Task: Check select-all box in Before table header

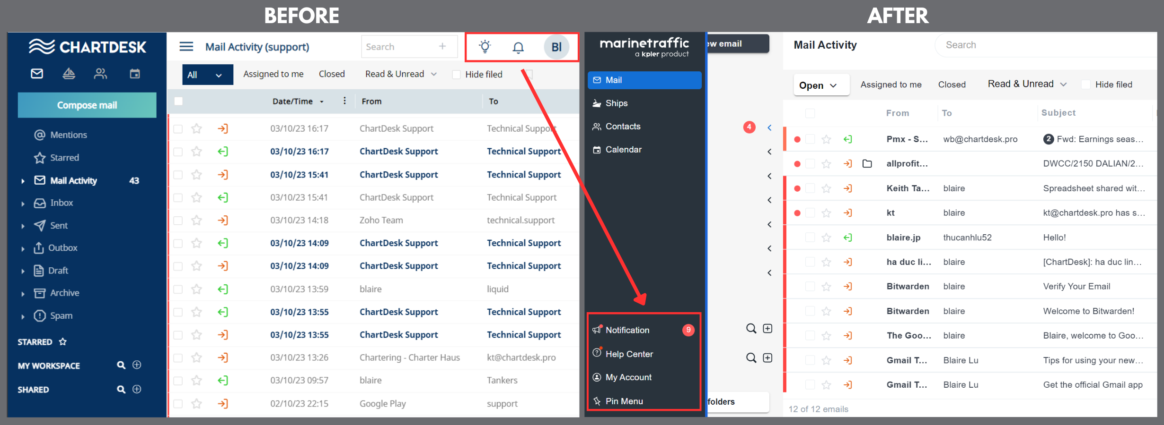Action: [178, 101]
